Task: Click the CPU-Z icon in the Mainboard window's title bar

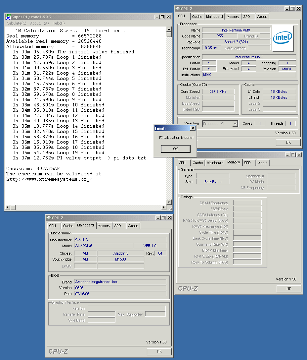Action: click(x=49, y=218)
